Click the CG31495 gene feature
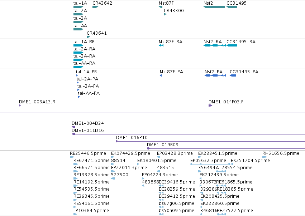This screenshot has width=305, height=216. point(232,7)
